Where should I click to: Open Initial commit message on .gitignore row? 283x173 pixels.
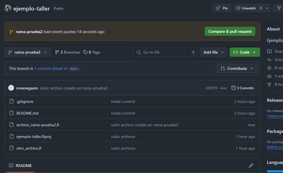coord(123,101)
